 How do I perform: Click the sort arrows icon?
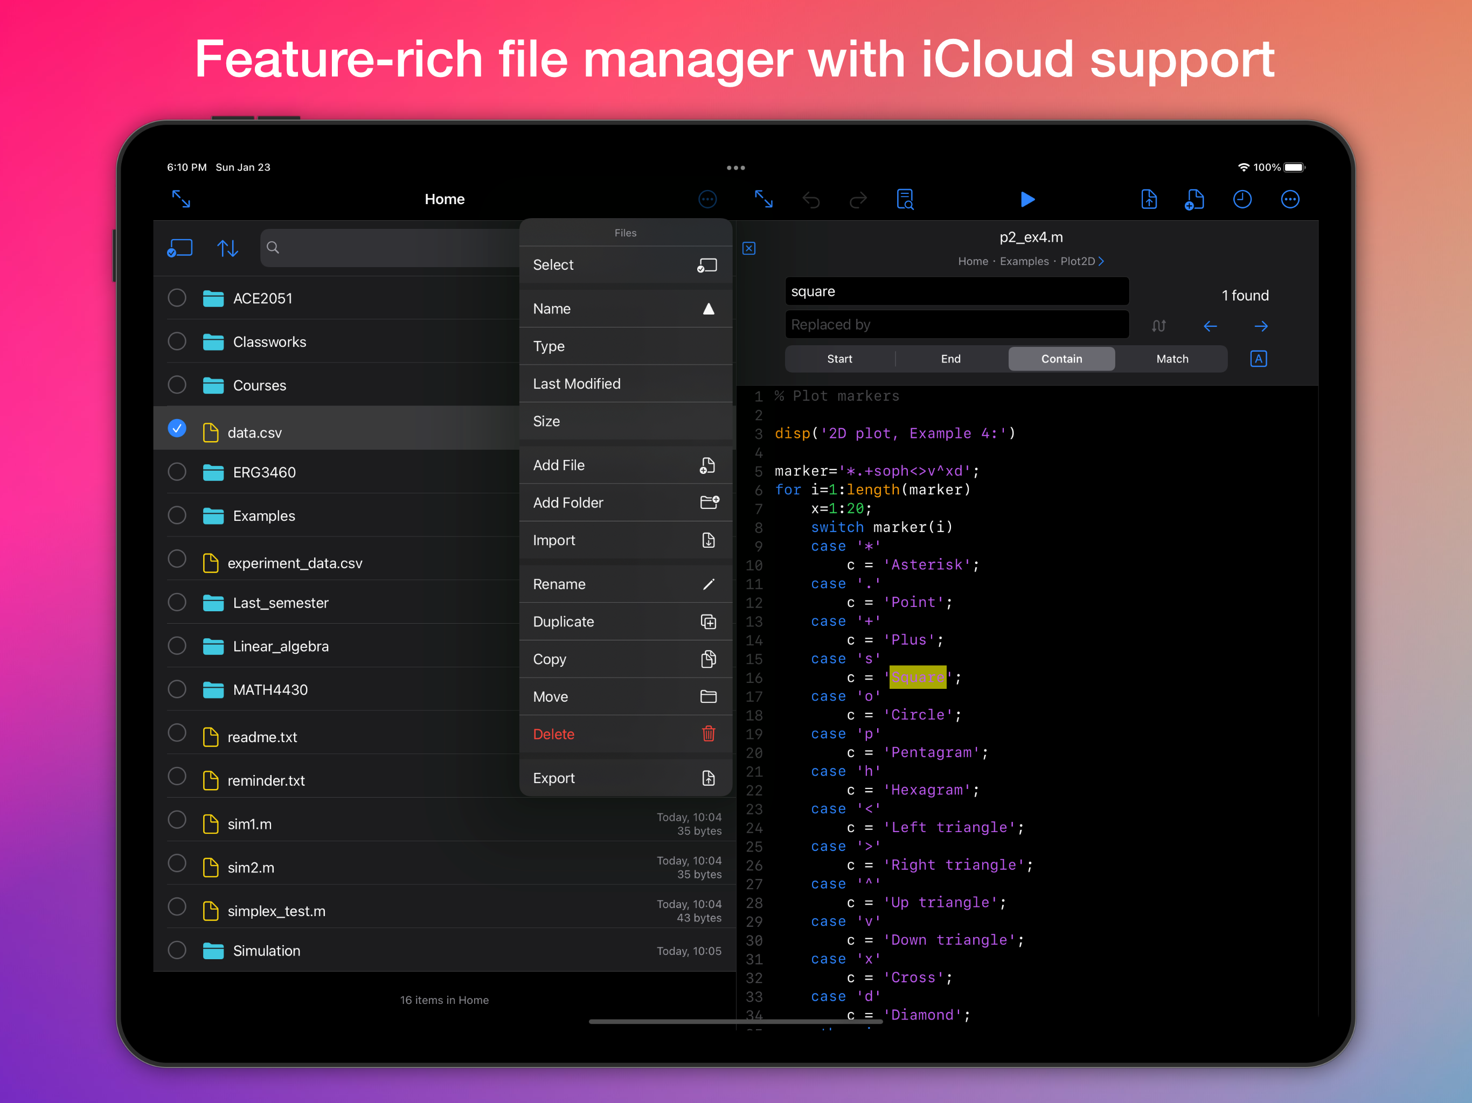click(x=227, y=248)
